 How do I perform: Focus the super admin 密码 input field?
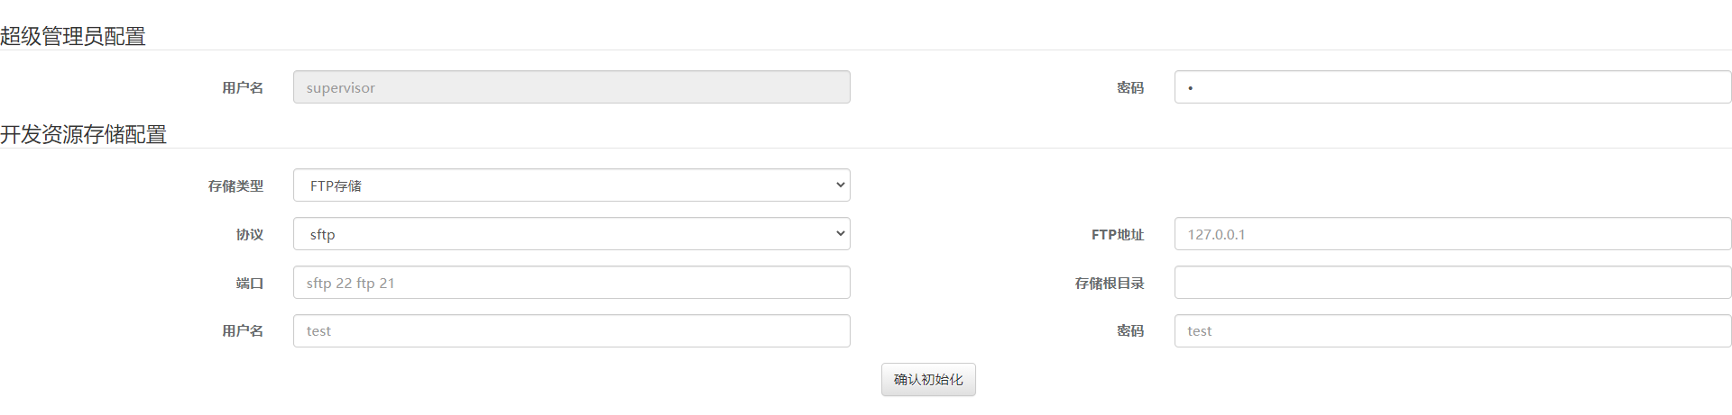[1452, 87]
